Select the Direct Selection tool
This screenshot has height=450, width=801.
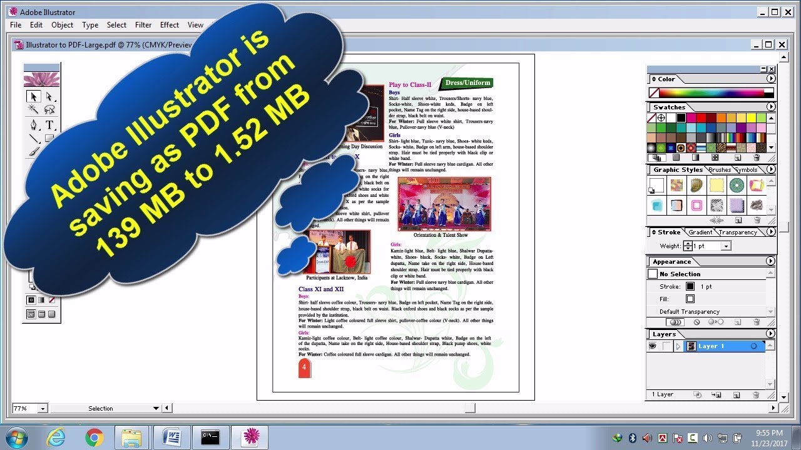coord(49,97)
